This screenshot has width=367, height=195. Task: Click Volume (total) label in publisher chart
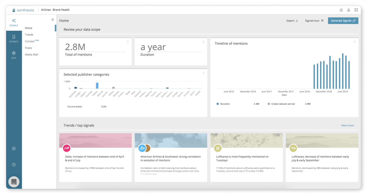(x=75, y=106)
